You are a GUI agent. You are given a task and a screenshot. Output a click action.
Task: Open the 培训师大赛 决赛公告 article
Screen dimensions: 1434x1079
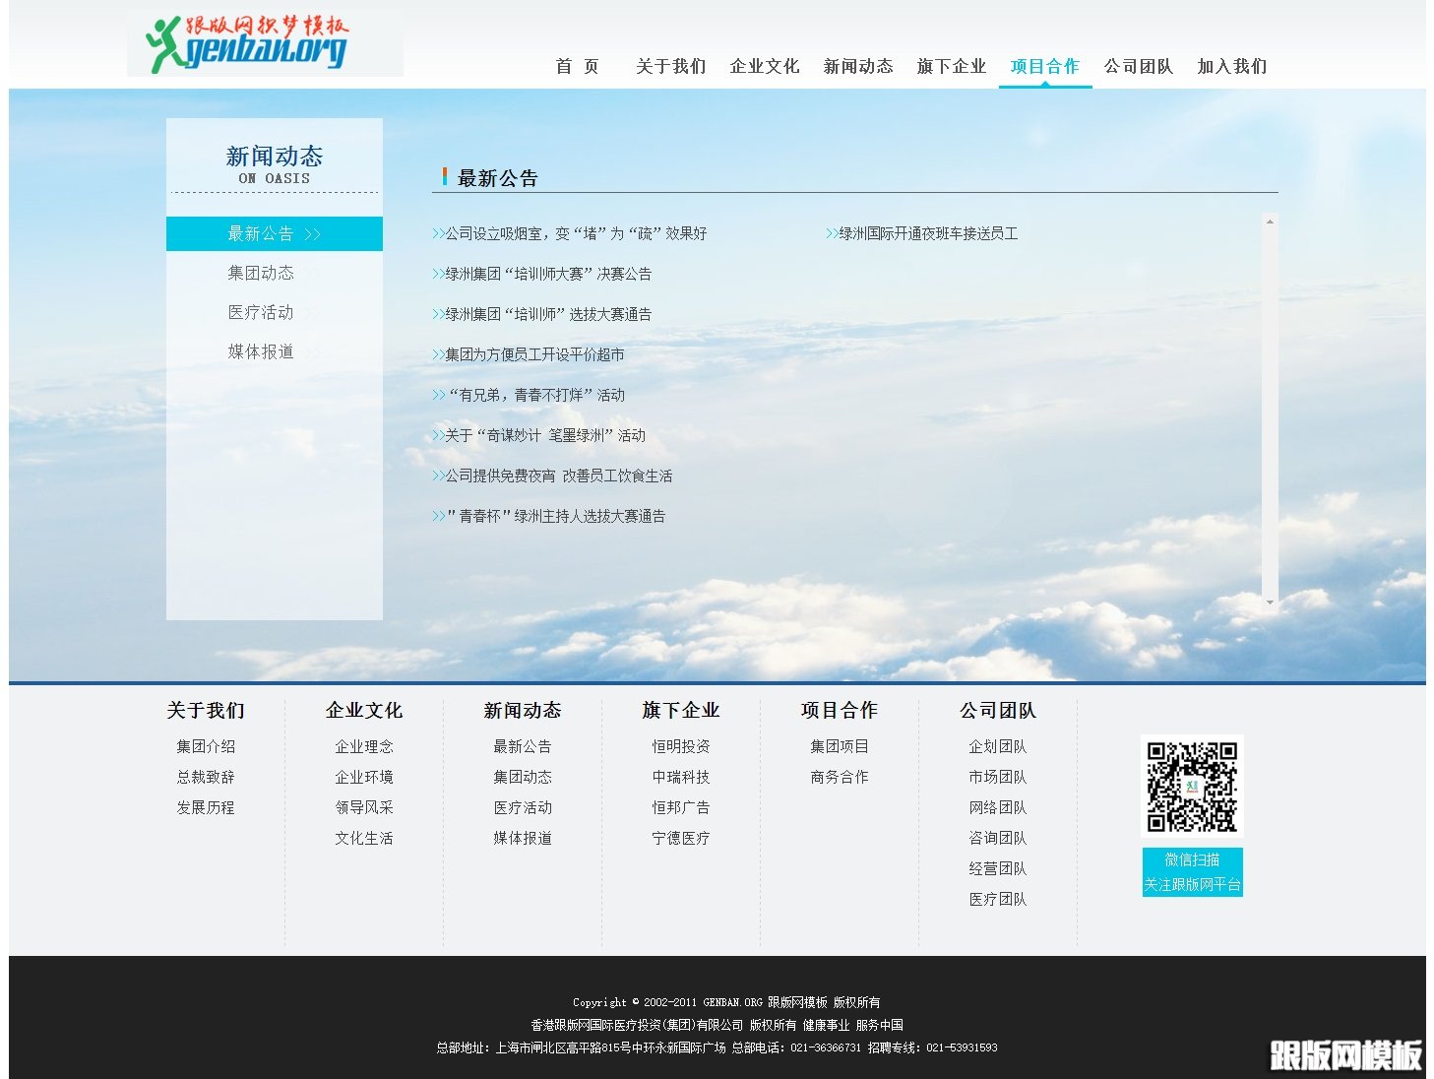tap(548, 274)
